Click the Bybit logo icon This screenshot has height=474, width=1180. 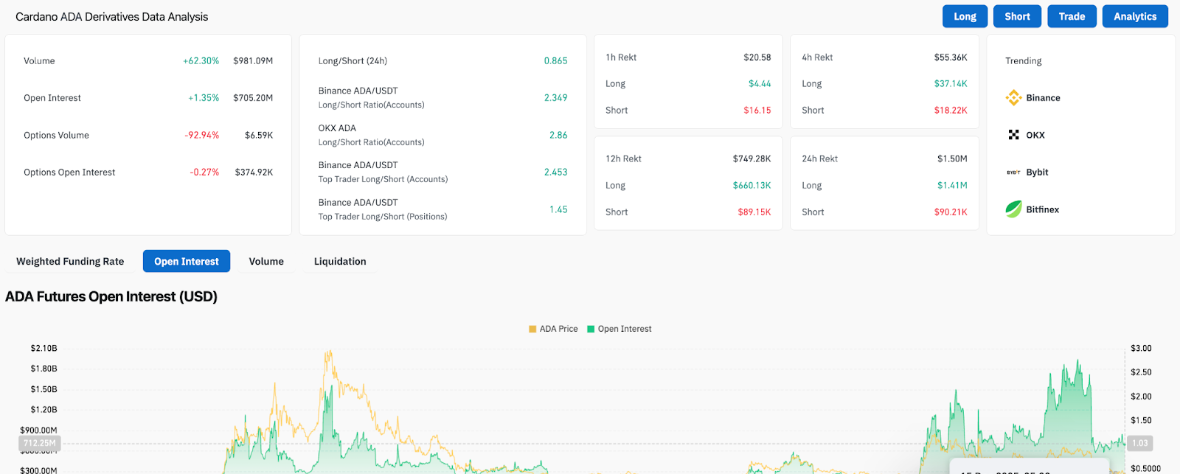(x=1014, y=172)
